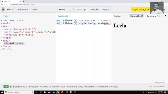The image size is (168, 94).
Task: Go back in the browser
Action: 2,4
